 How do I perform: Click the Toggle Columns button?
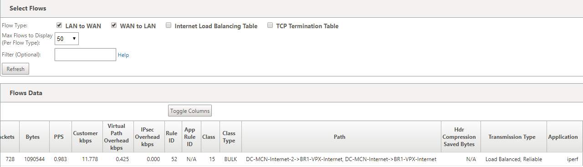[x=190, y=111]
